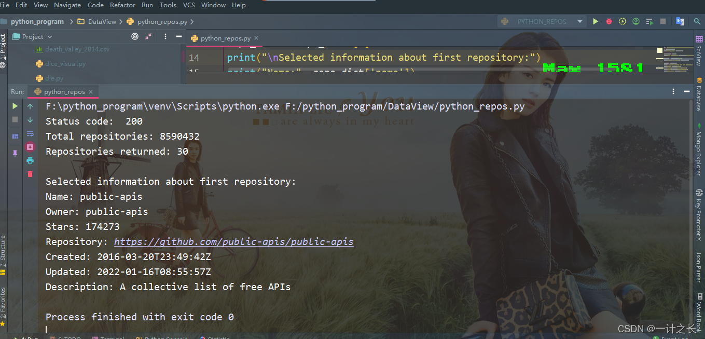Rerun python_repos from the Run panel

pyautogui.click(x=15, y=106)
